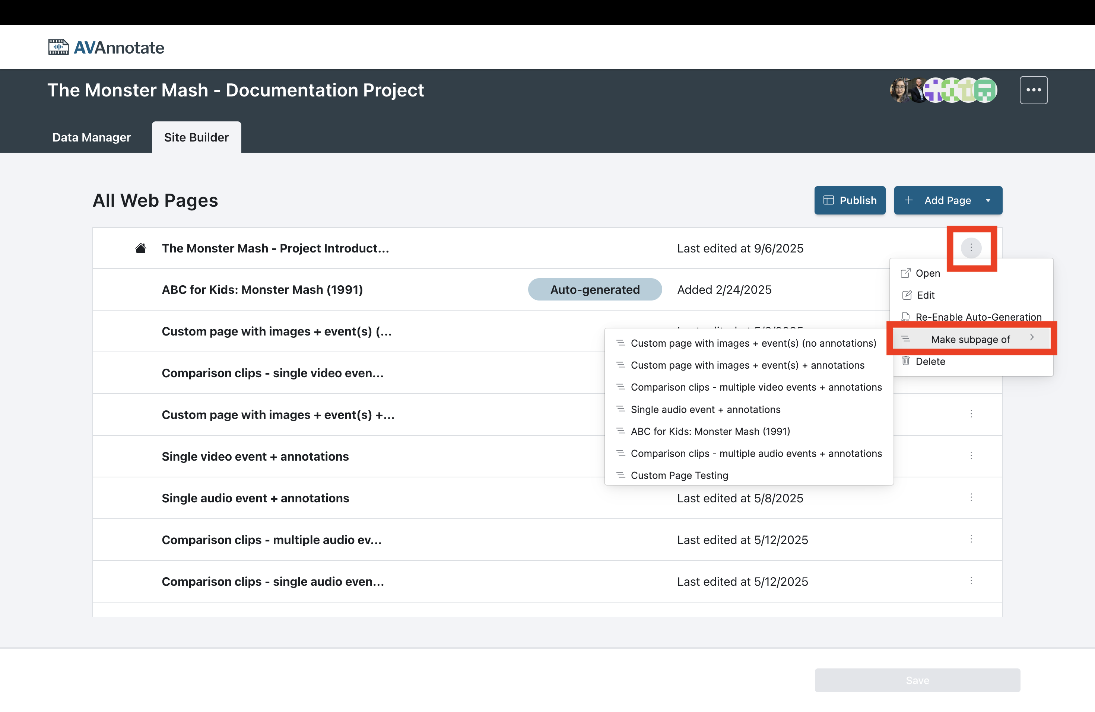
Task: Click the trash icon next to Delete
Action: [x=906, y=361]
